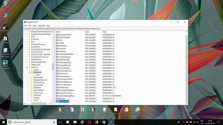Expand the ContentDeliveryManager key
The height and width of the screenshot is (125, 223).
tap(27, 49)
